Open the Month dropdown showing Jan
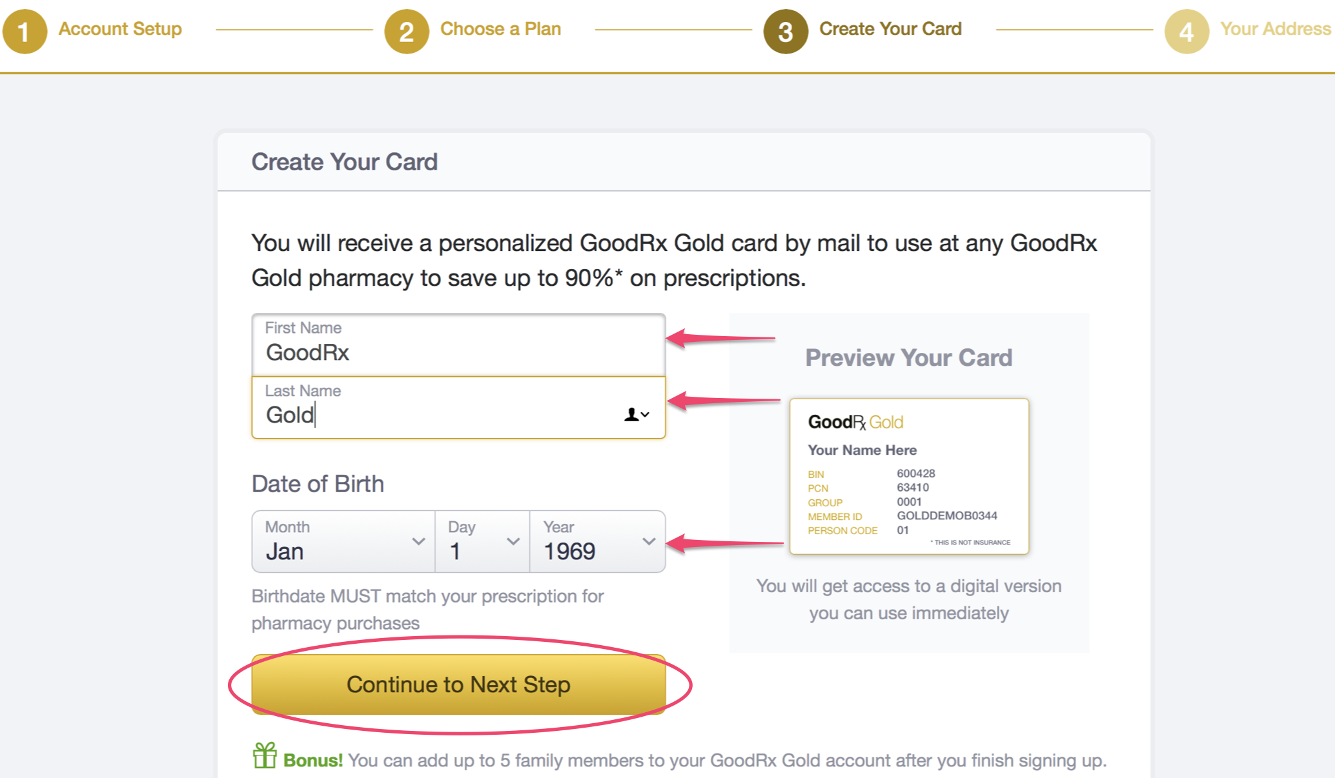 pos(343,541)
